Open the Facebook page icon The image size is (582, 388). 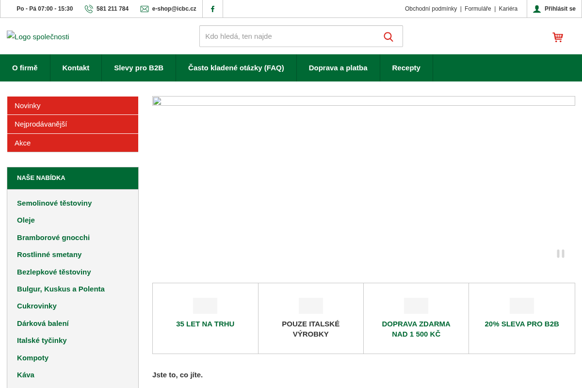click(212, 9)
